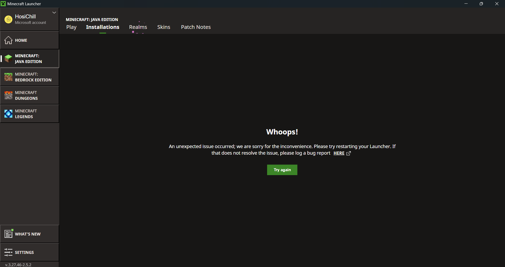Choose MINECRAFT DUNGEONS sidebar label
This screenshot has width=505, height=267.
point(26,95)
